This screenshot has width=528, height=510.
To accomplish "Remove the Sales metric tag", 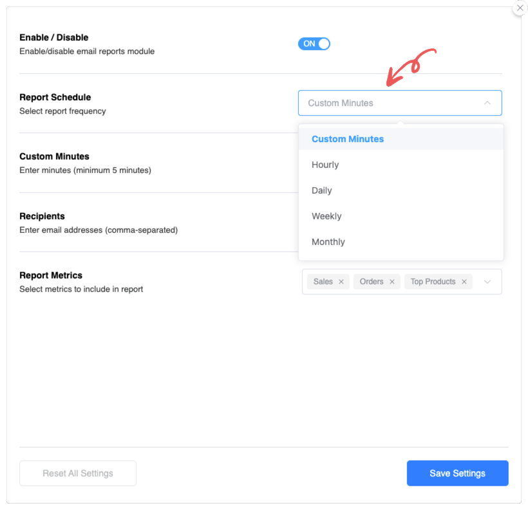I will point(341,282).
